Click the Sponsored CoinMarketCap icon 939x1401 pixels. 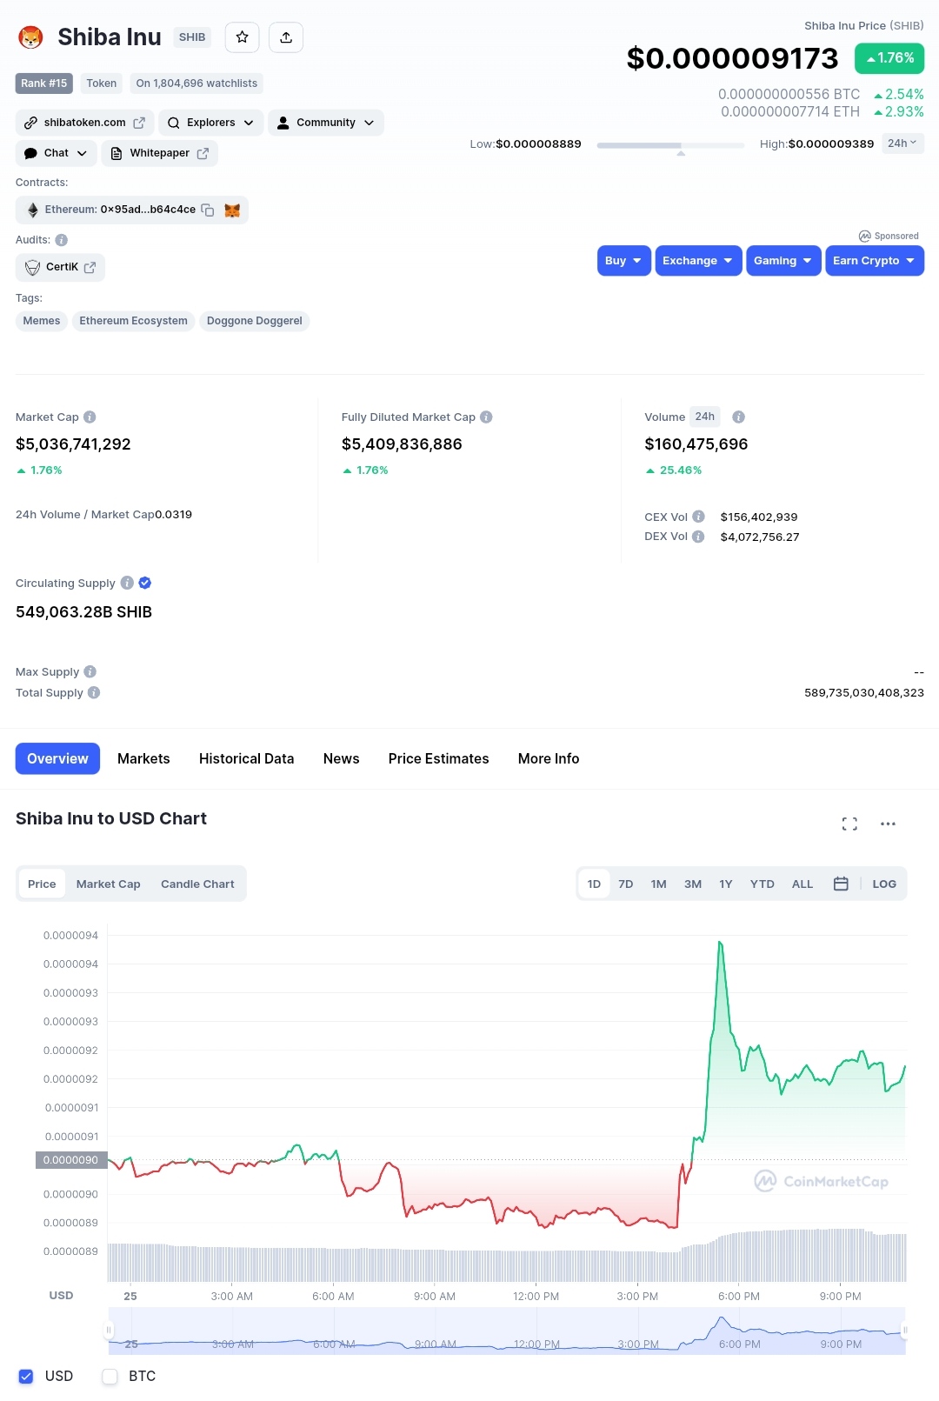864,236
